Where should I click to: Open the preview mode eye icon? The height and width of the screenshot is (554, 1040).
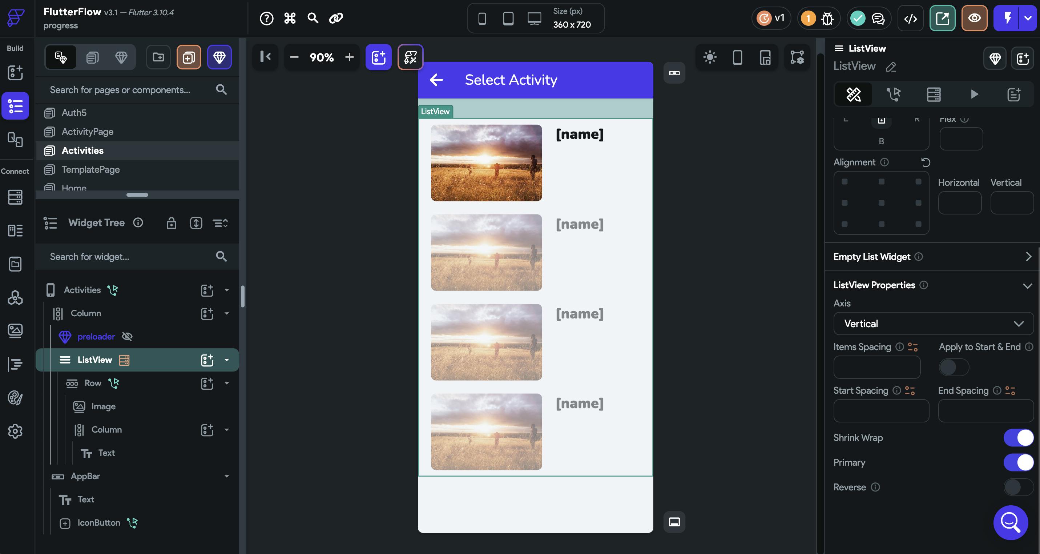tap(974, 19)
